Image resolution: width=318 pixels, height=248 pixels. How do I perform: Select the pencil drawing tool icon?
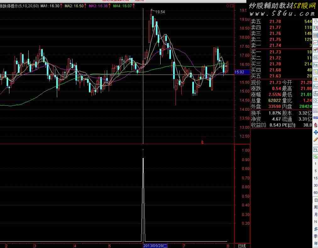pyautogui.click(x=315, y=139)
